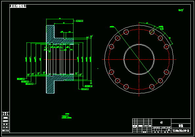Select the material value 45 in title block
The width and height of the screenshot is (195, 137).
click(161, 123)
